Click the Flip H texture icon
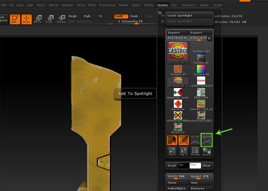 [x=172, y=151]
